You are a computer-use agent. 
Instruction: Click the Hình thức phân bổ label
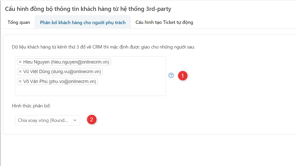click(31, 106)
